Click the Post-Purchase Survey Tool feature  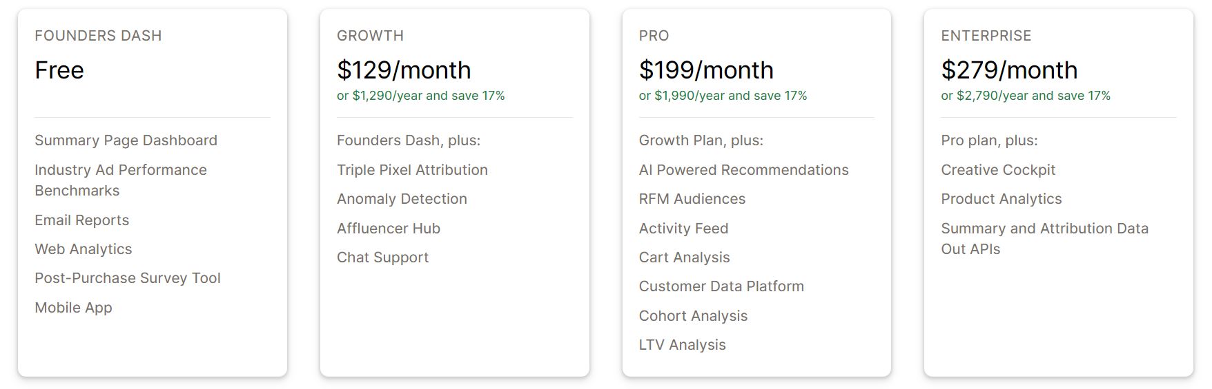[128, 278]
